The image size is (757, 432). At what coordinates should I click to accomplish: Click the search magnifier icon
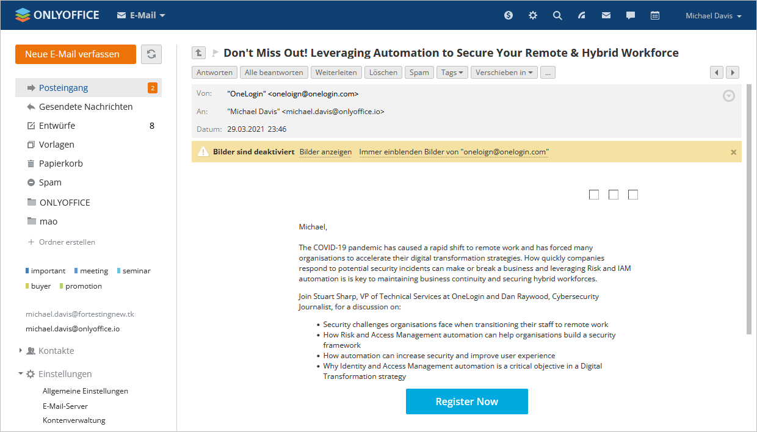557,15
